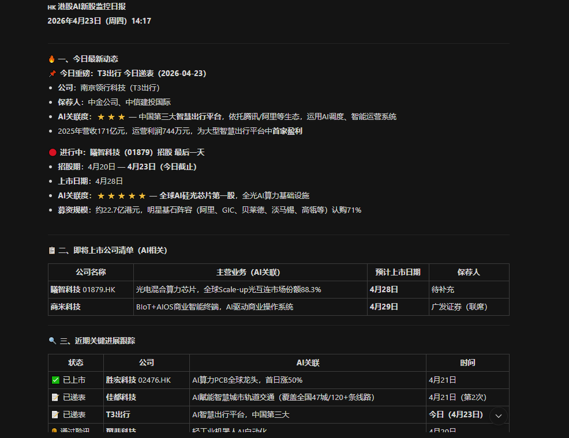Viewport: 569px width, 438px height.
Task: Click the 时间 column header
Action: click(467, 363)
